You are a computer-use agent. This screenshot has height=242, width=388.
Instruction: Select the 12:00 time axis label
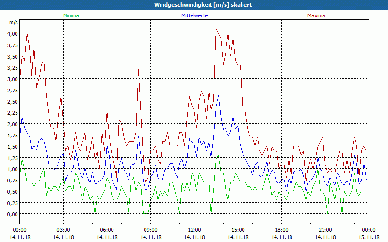(194, 230)
